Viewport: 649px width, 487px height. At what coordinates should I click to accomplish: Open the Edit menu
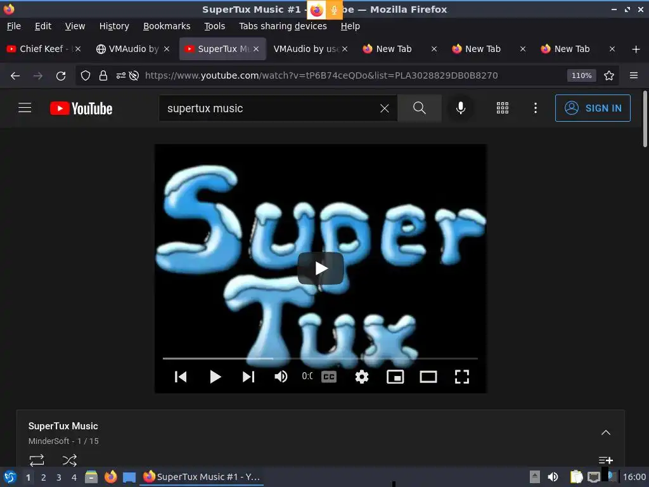point(43,26)
